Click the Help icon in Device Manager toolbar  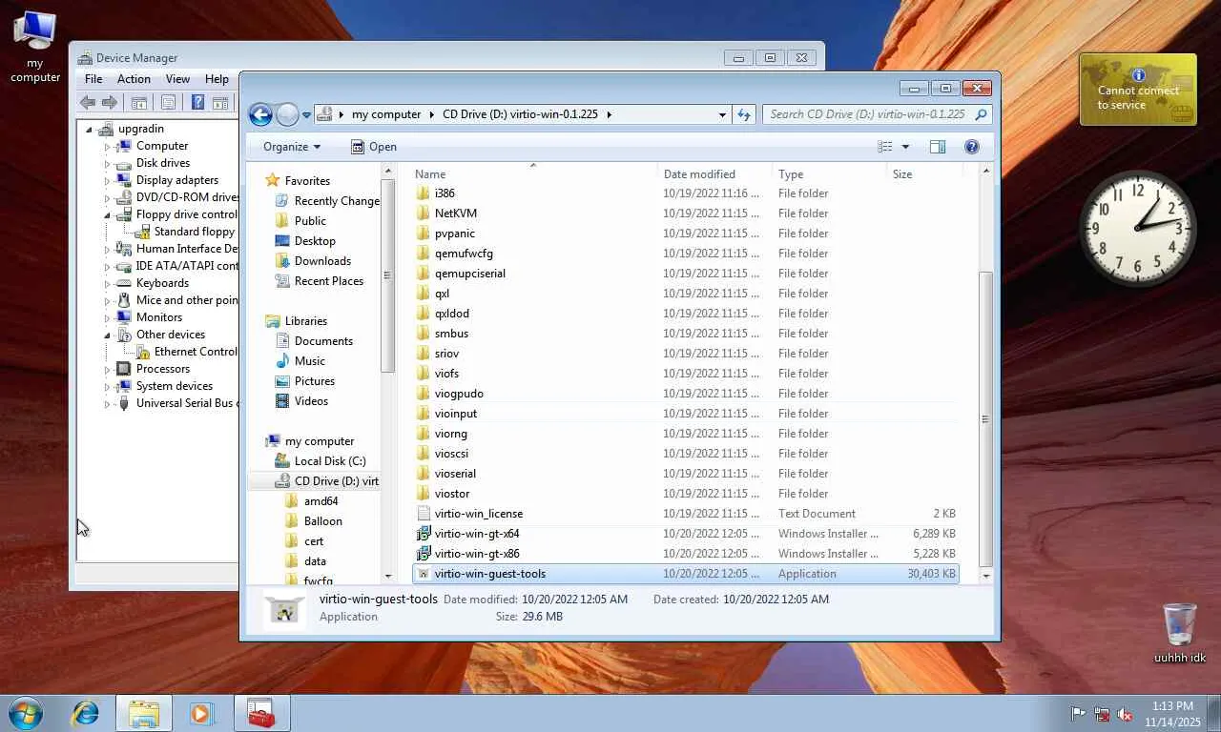point(197,103)
